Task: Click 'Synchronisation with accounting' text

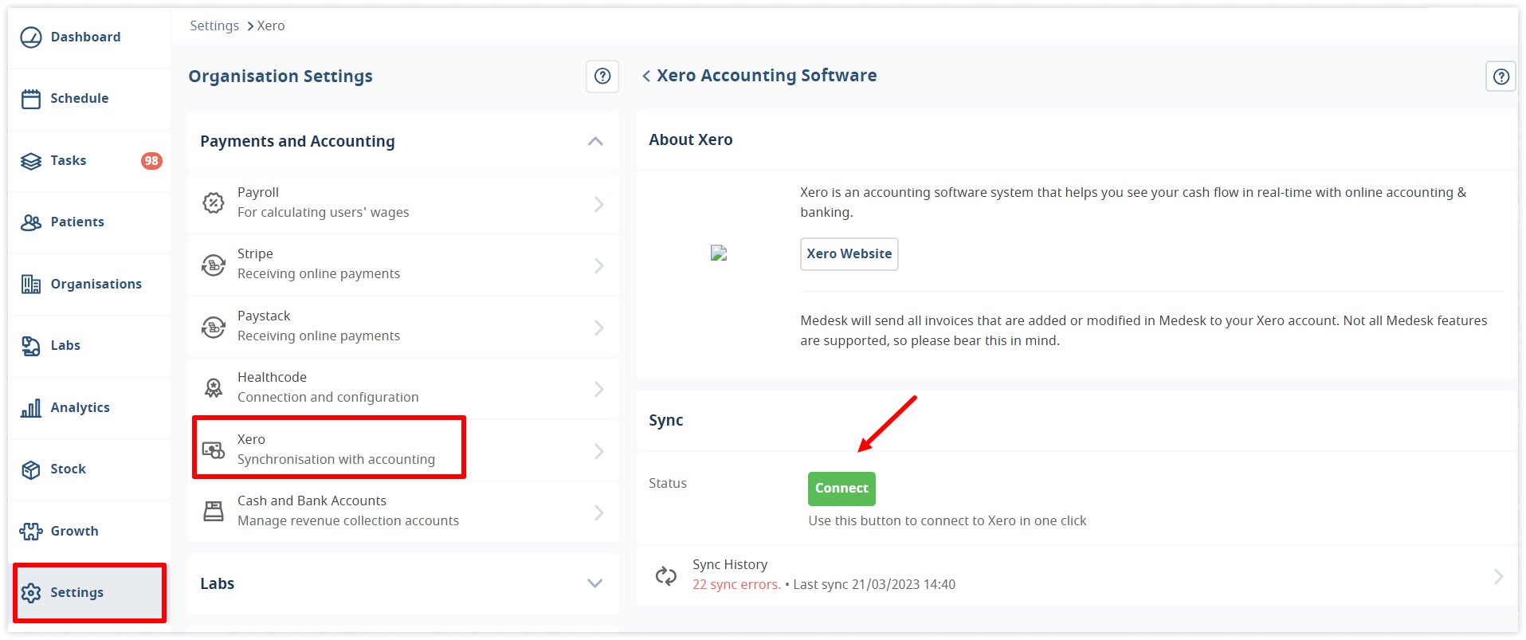Action: [x=336, y=459]
